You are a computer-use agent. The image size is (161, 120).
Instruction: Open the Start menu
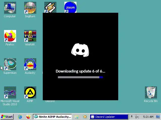pyautogui.click(x=7, y=117)
